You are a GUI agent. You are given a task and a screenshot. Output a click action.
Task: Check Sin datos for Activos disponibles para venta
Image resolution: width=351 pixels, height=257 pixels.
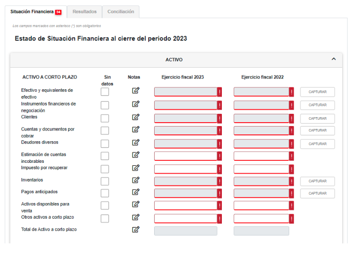105,206
